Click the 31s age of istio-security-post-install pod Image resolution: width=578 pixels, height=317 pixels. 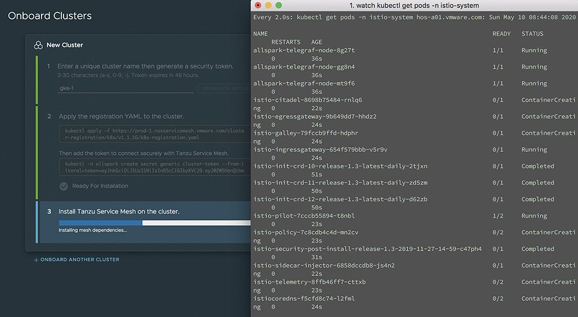click(x=317, y=258)
